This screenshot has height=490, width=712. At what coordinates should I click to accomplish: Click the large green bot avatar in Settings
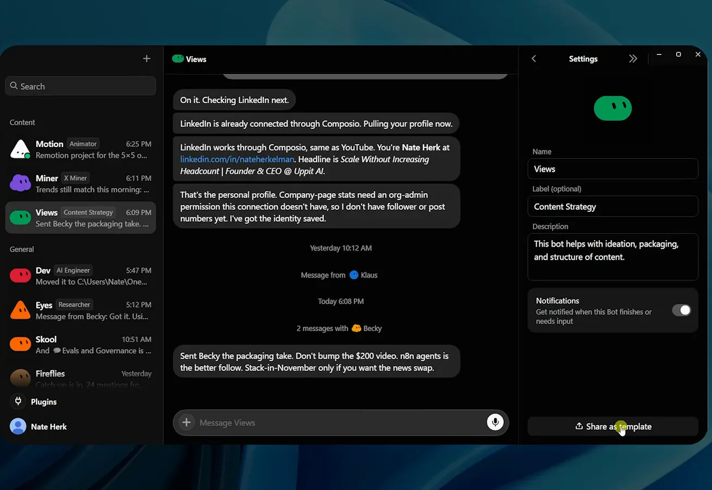click(x=613, y=108)
